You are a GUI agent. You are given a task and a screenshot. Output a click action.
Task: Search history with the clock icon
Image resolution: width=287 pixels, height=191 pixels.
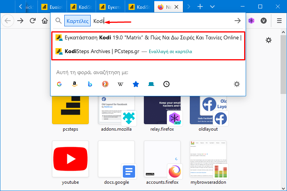(x=166, y=84)
